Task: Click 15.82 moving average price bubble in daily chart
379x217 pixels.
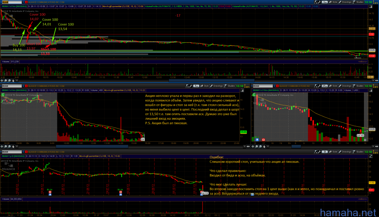Action: click(x=372, y=183)
